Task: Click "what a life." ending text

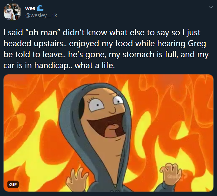Action: click(95, 65)
